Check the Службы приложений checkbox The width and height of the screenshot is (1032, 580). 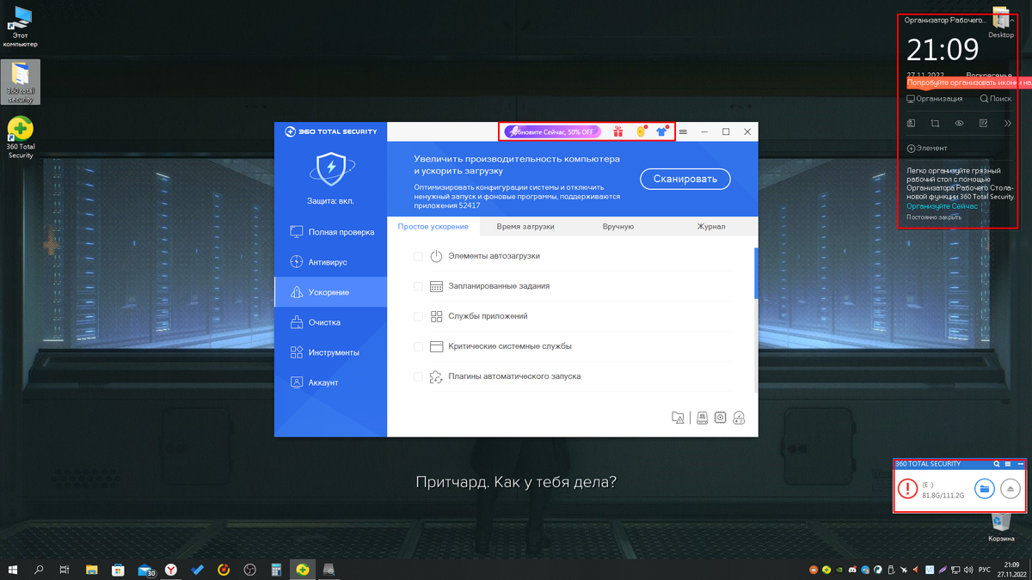tap(419, 316)
